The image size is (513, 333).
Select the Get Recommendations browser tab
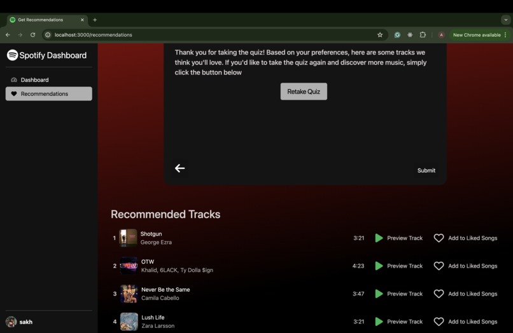(47, 20)
